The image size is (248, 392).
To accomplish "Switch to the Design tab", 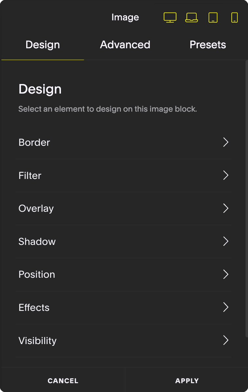I will (43, 45).
